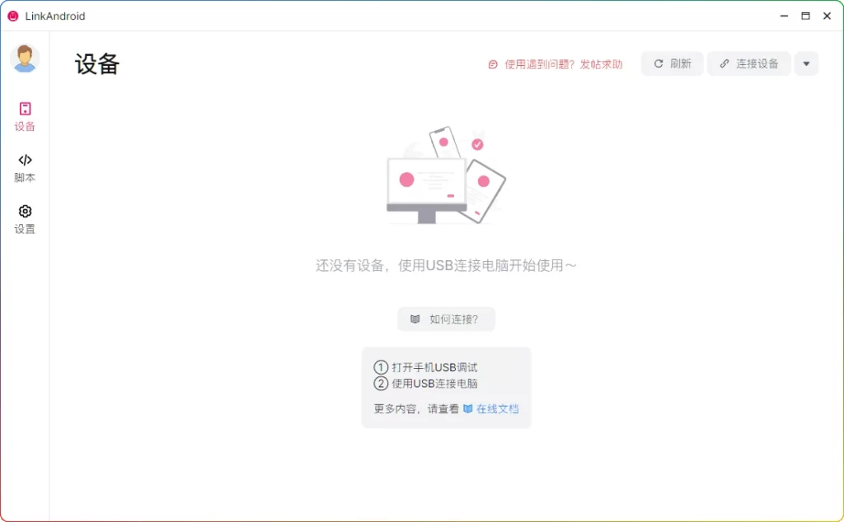This screenshot has height=522, width=844.
Task: Open the 脚本 scripts code icon in sidebar
Action: pyautogui.click(x=24, y=160)
